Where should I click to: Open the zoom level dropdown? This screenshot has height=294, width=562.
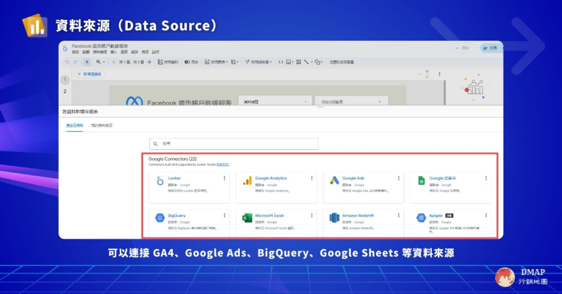101,62
